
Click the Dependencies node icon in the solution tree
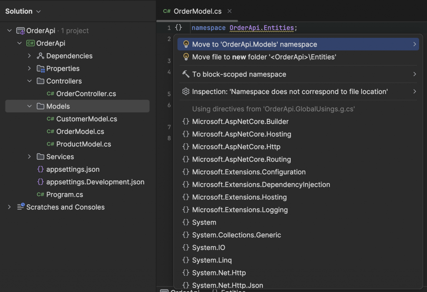40,56
